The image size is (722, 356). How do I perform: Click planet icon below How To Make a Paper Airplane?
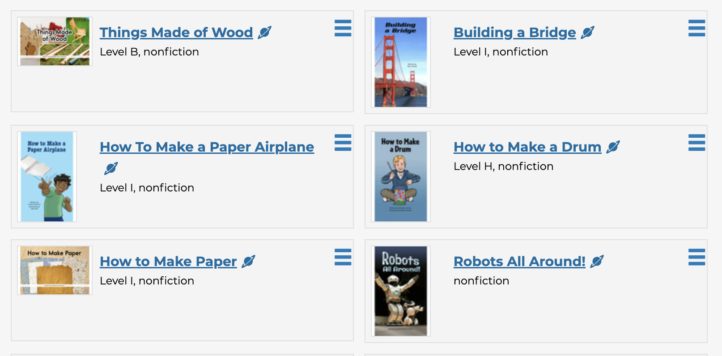point(111,168)
